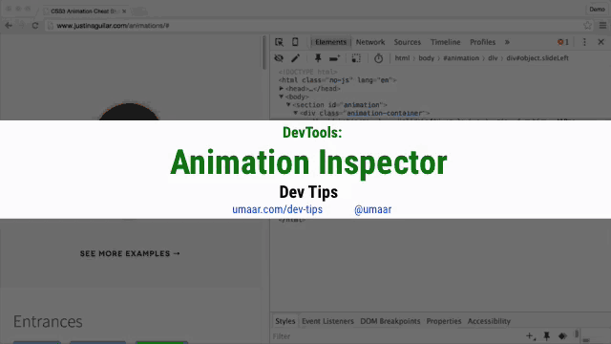Image resolution: width=611 pixels, height=344 pixels.
Task: Expand the head node
Action: coord(281,89)
